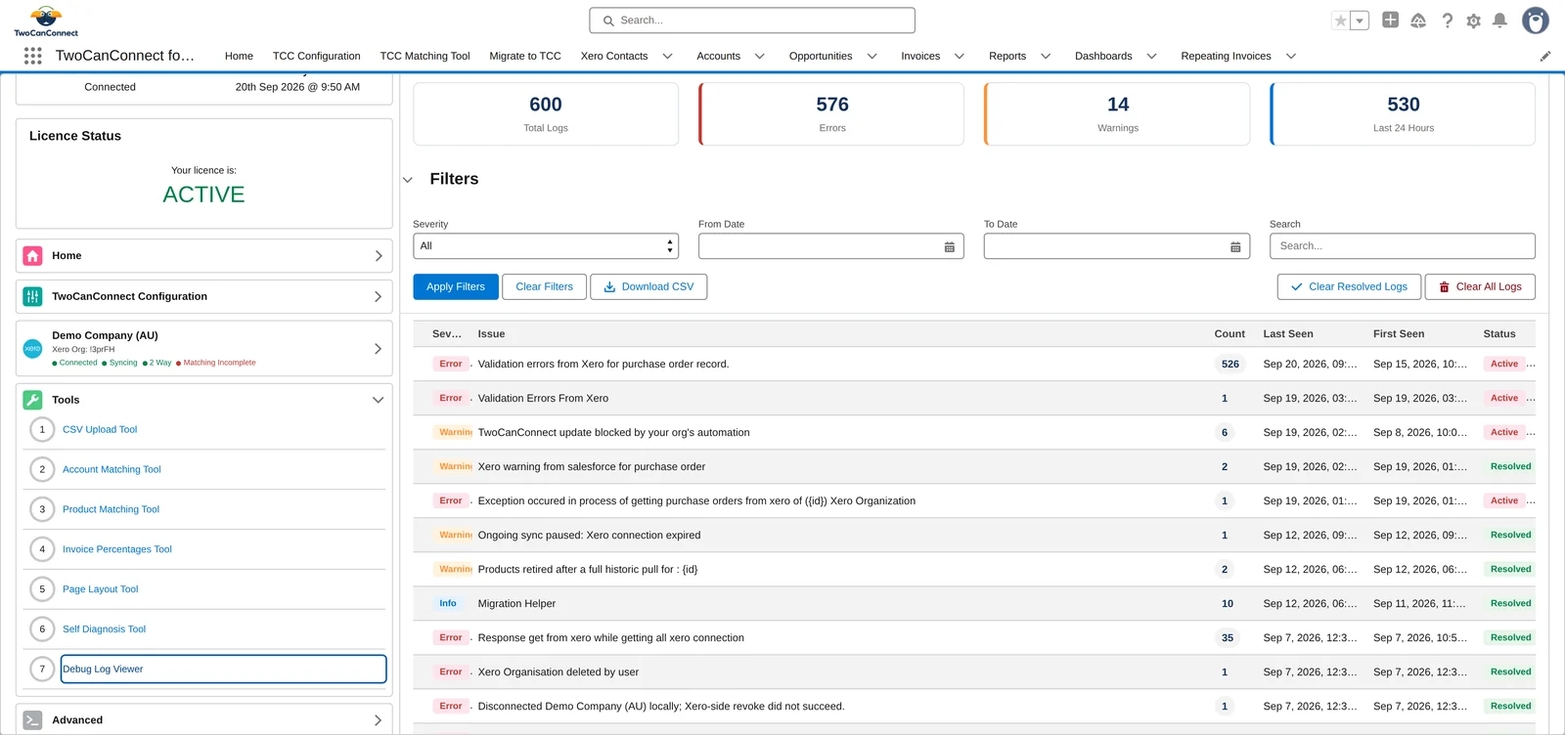The width and height of the screenshot is (1565, 735).
Task: Click step number 1 circle for CSV Upload
Action: tap(42, 429)
